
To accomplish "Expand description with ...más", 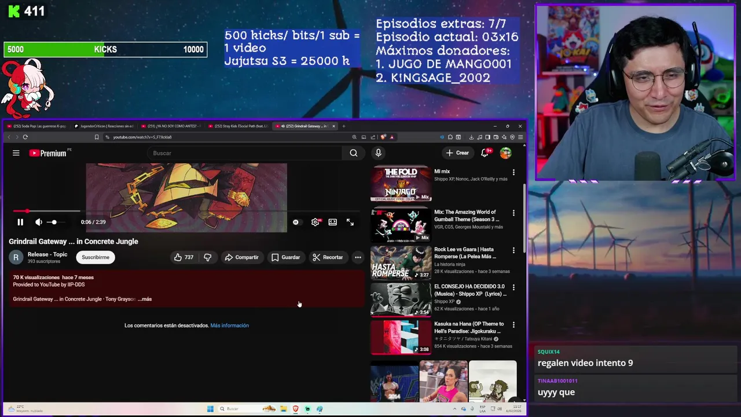I will [x=145, y=299].
